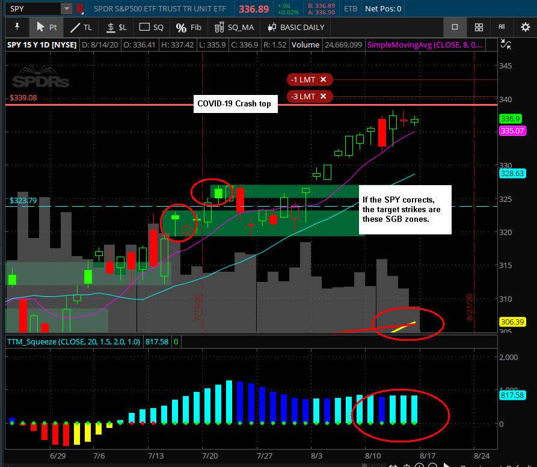Click the last price 336.89
This screenshot has height=467, width=537.
pos(254,9)
